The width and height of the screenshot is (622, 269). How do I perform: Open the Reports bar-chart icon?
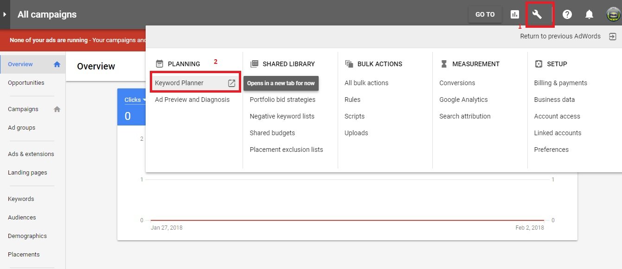pyautogui.click(x=514, y=14)
